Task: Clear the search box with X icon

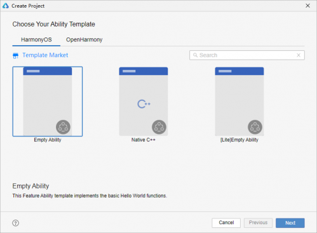Action: coord(299,55)
